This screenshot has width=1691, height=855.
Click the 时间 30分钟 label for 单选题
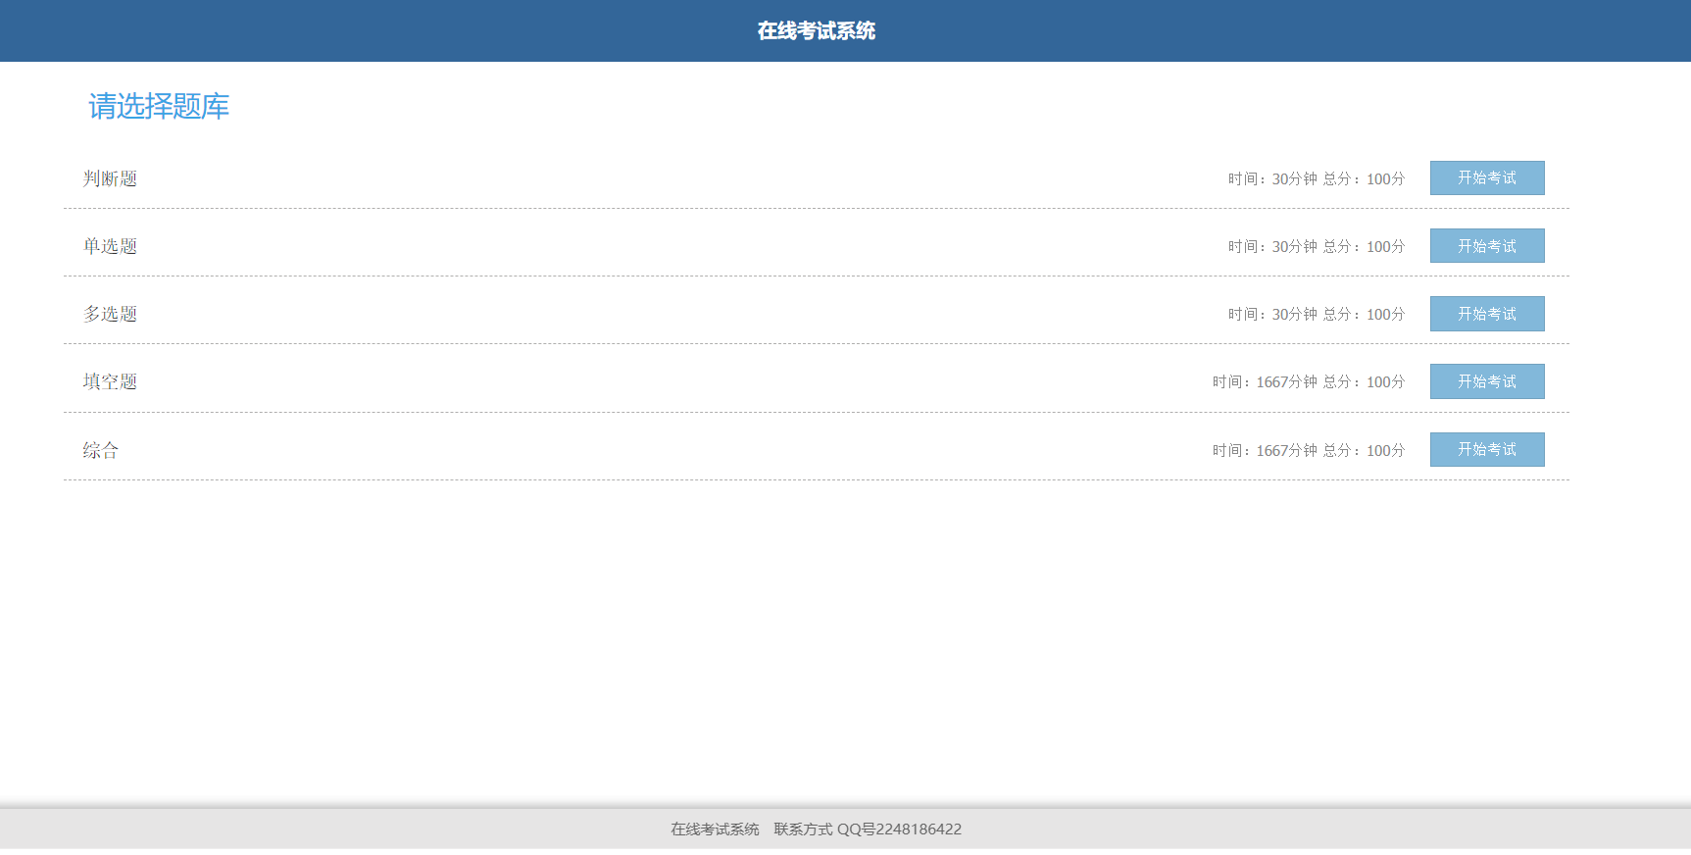[x=1272, y=247]
